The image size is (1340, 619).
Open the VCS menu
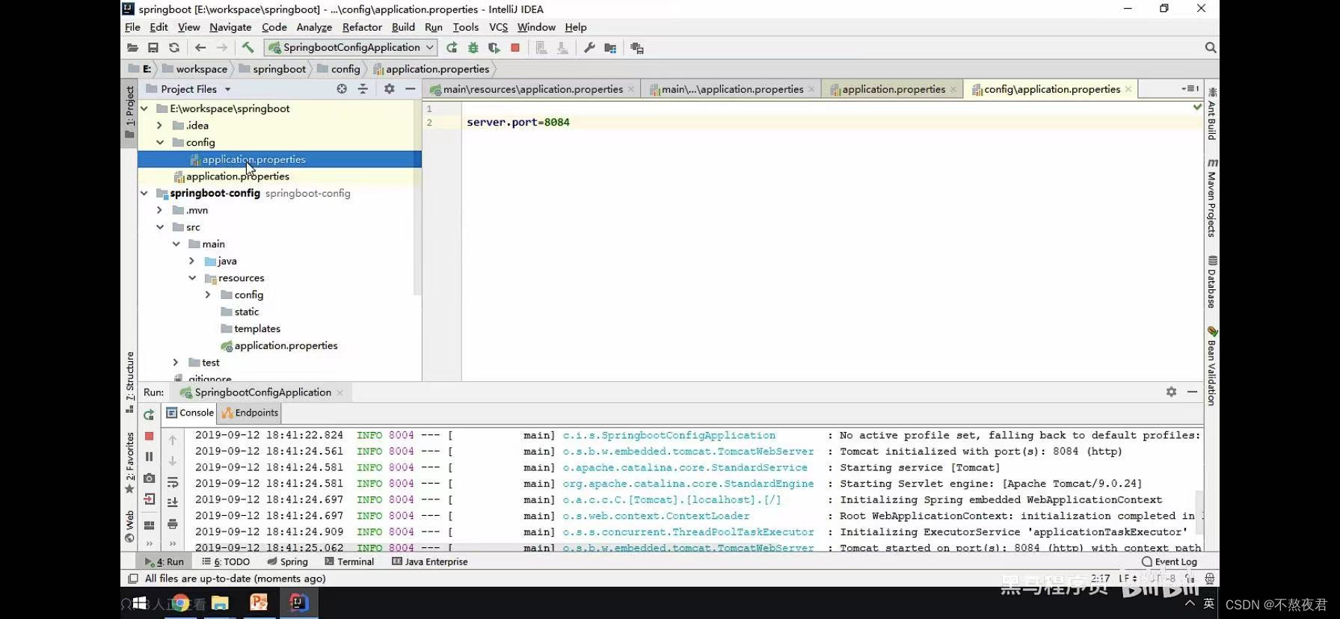tap(498, 27)
